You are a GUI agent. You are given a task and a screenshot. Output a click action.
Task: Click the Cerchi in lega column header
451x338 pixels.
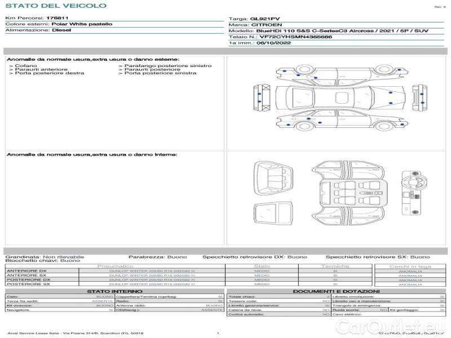(410, 266)
